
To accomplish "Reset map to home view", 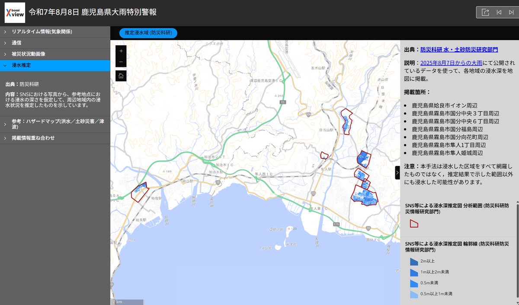I will coord(121,76).
